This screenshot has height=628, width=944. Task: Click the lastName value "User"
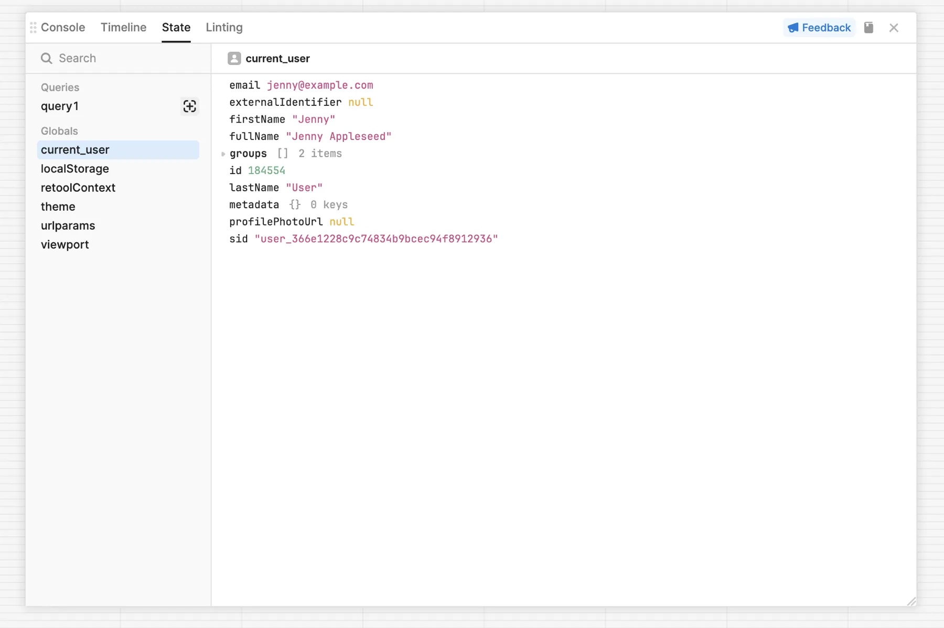pos(304,188)
